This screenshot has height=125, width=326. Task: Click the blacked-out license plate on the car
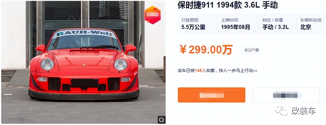[85, 83]
